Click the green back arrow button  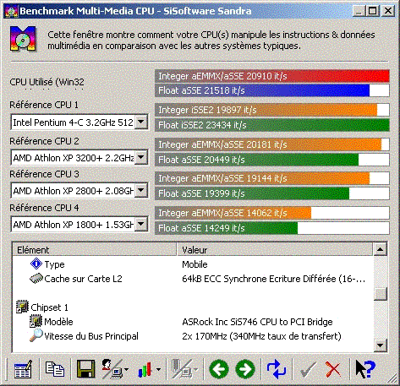(x=219, y=369)
